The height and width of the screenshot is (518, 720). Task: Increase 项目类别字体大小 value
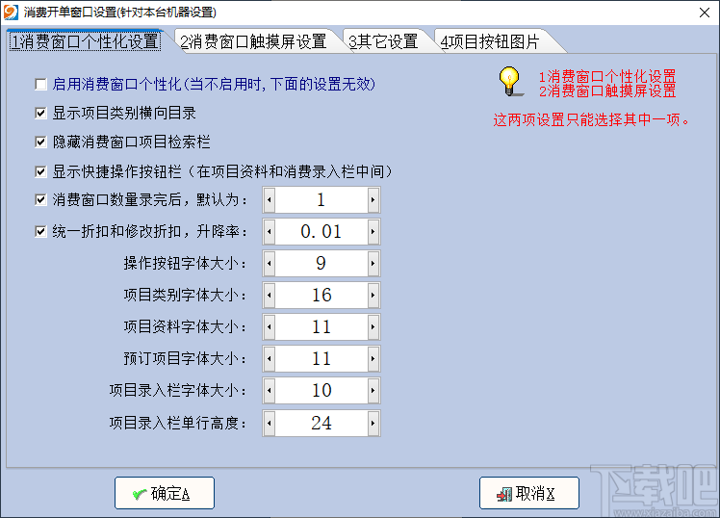click(x=373, y=295)
